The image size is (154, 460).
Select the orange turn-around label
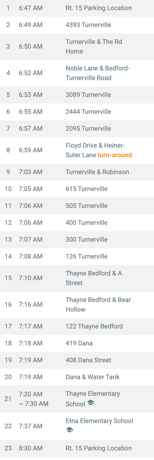pyautogui.click(x=115, y=155)
